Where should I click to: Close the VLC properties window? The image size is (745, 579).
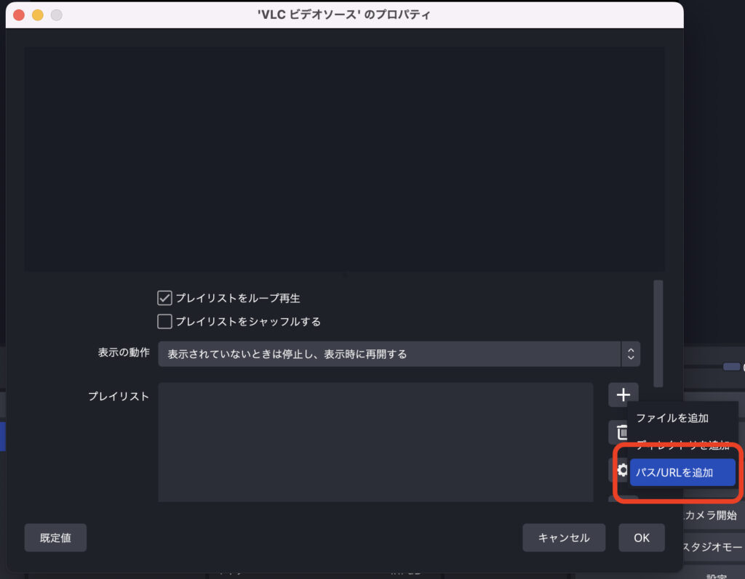click(x=19, y=15)
